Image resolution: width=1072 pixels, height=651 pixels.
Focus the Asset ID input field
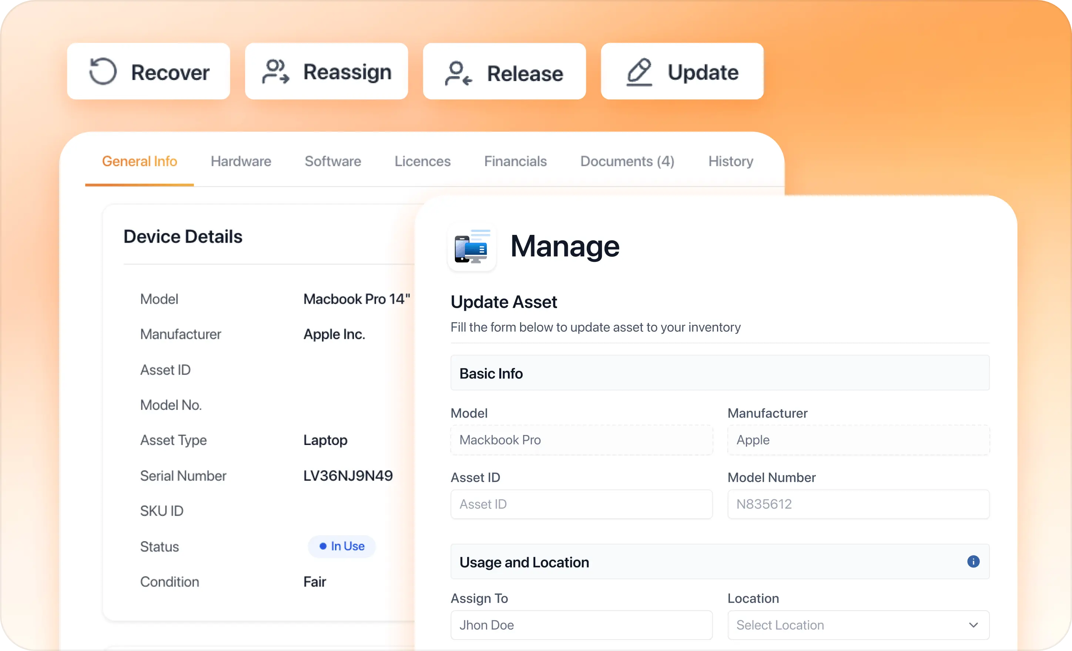coord(581,504)
